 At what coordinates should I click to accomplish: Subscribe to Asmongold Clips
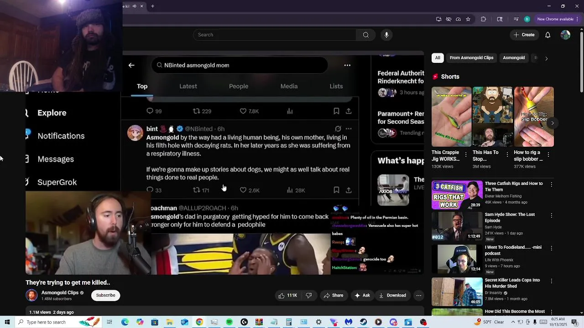pyautogui.click(x=105, y=295)
